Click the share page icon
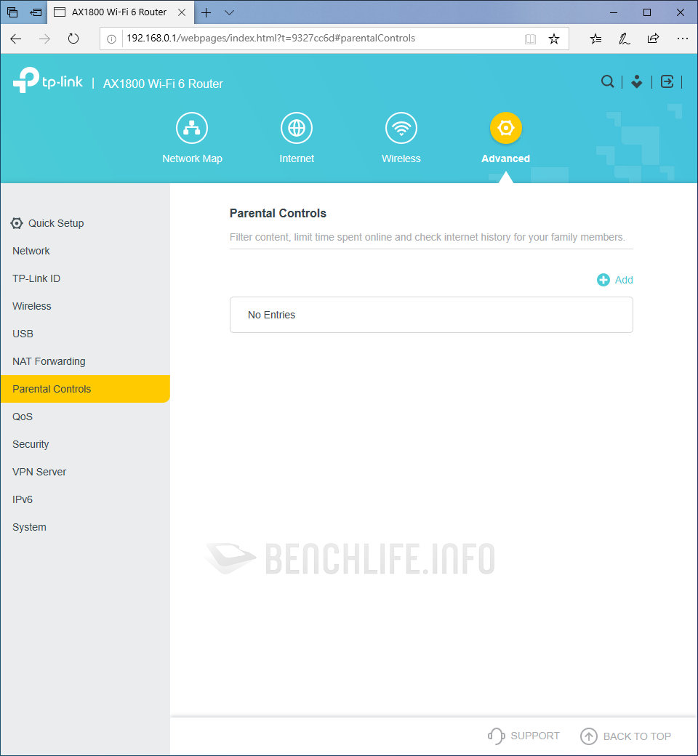 [x=653, y=39]
